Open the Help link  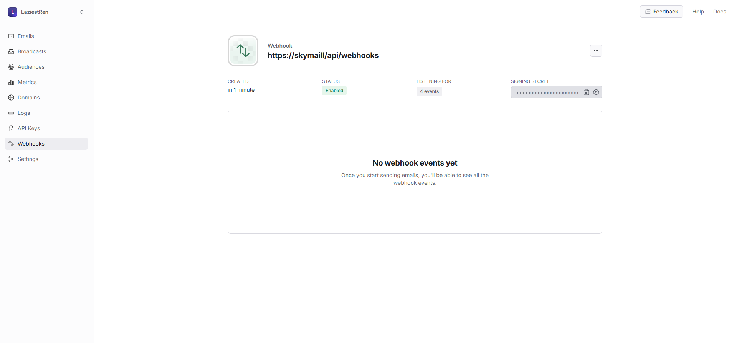click(x=698, y=12)
